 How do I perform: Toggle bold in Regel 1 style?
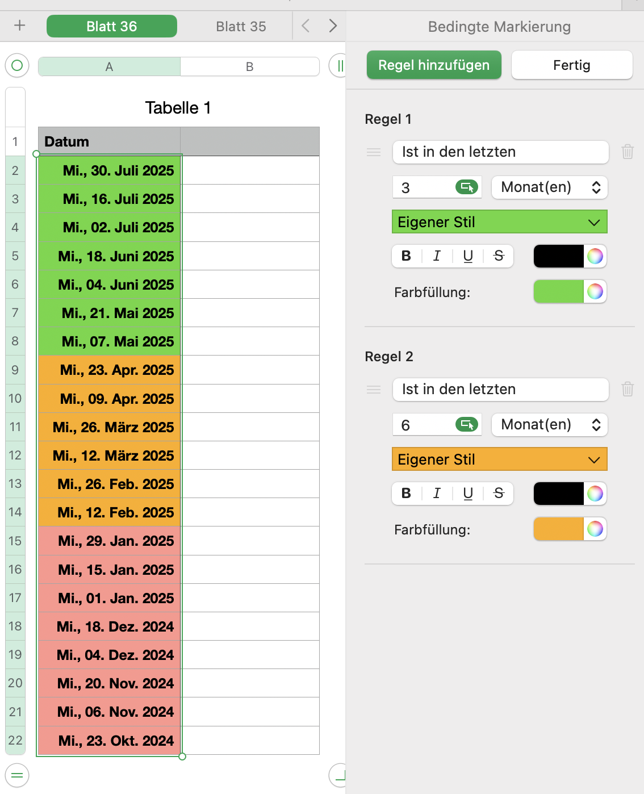tap(407, 256)
